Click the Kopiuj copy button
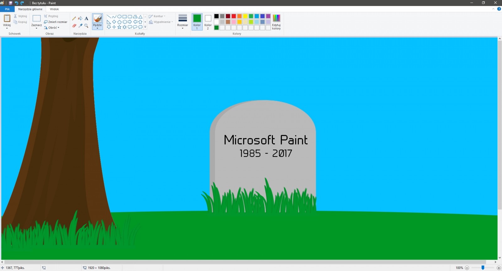 tap(20, 22)
